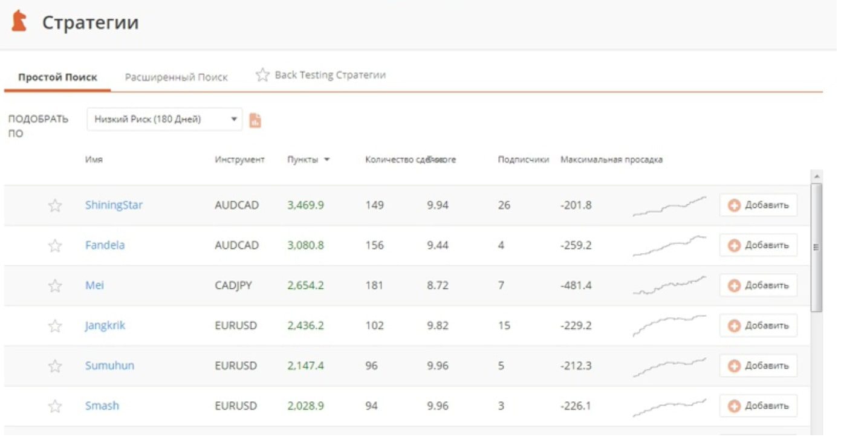The width and height of the screenshot is (844, 440).
Task: Click the 2,147.4 points value
Action: click(x=305, y=366)
